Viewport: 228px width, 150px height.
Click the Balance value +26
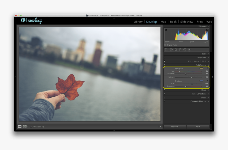coord(206,77)
